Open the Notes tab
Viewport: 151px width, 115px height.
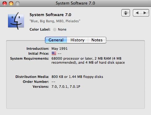click(x=97, y=40)
